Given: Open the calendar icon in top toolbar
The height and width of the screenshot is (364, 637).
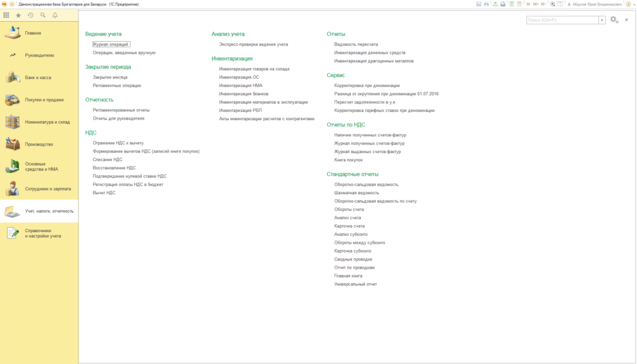Looking at the screenshot, I should pos(519,4).
